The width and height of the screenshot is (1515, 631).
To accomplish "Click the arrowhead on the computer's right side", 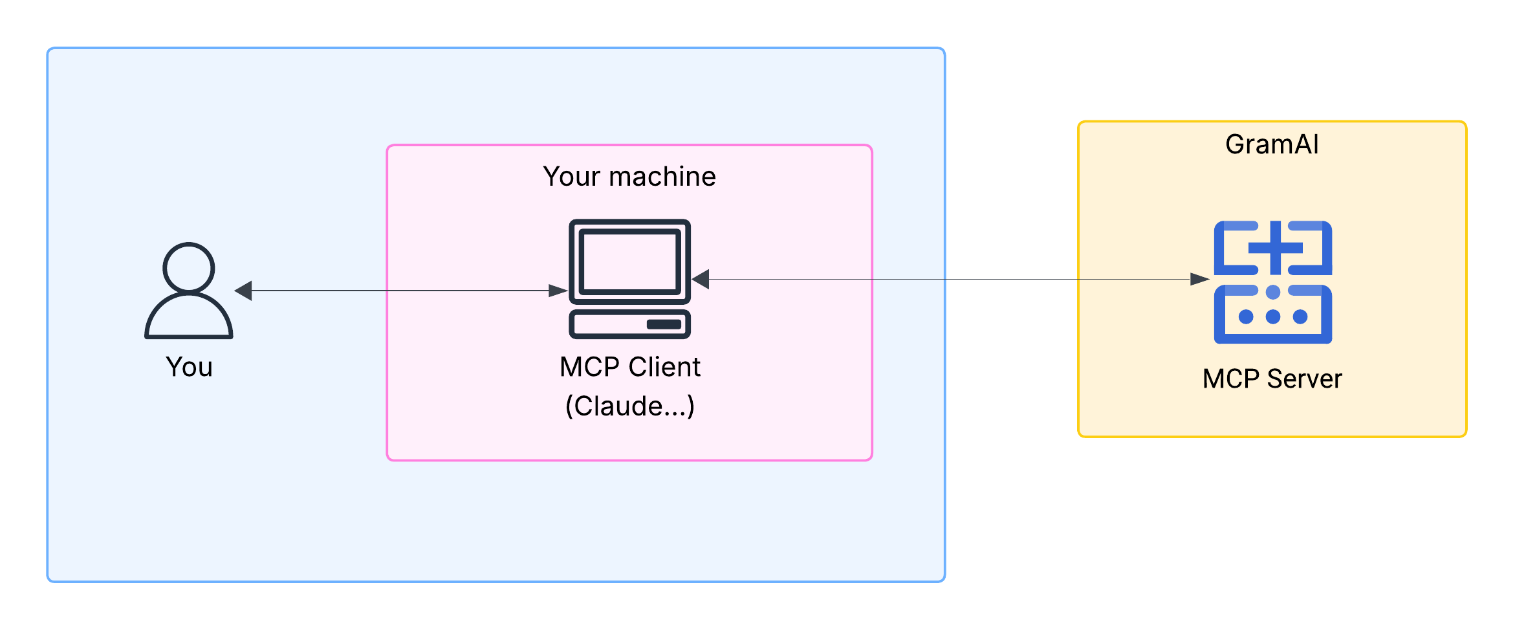I will [701, 280].
